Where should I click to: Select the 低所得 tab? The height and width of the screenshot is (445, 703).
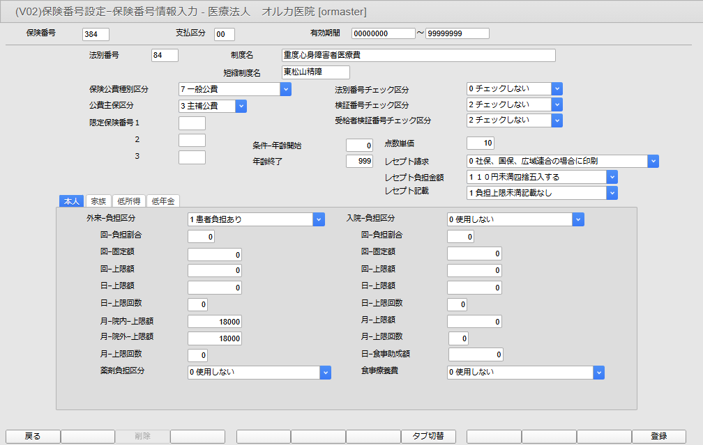tap(128, 201)
